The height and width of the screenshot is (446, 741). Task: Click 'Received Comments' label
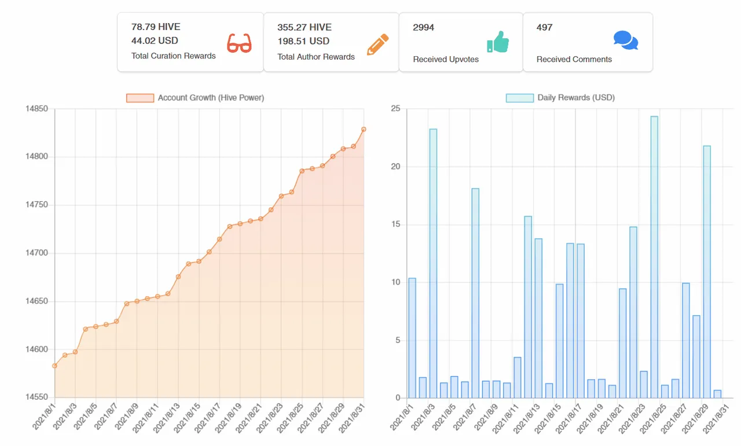pos(574,59)
